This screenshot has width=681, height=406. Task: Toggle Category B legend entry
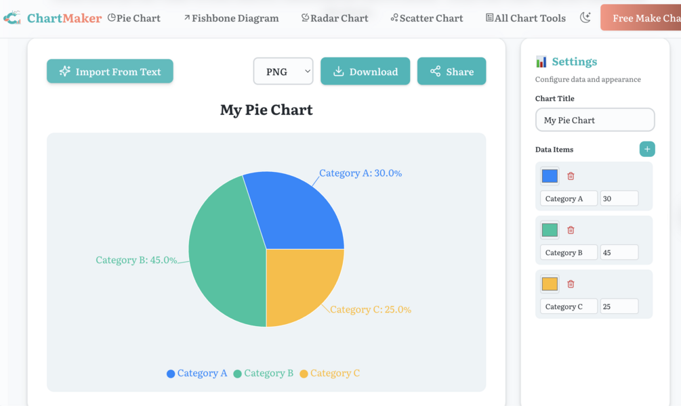[x=263, y=373]
